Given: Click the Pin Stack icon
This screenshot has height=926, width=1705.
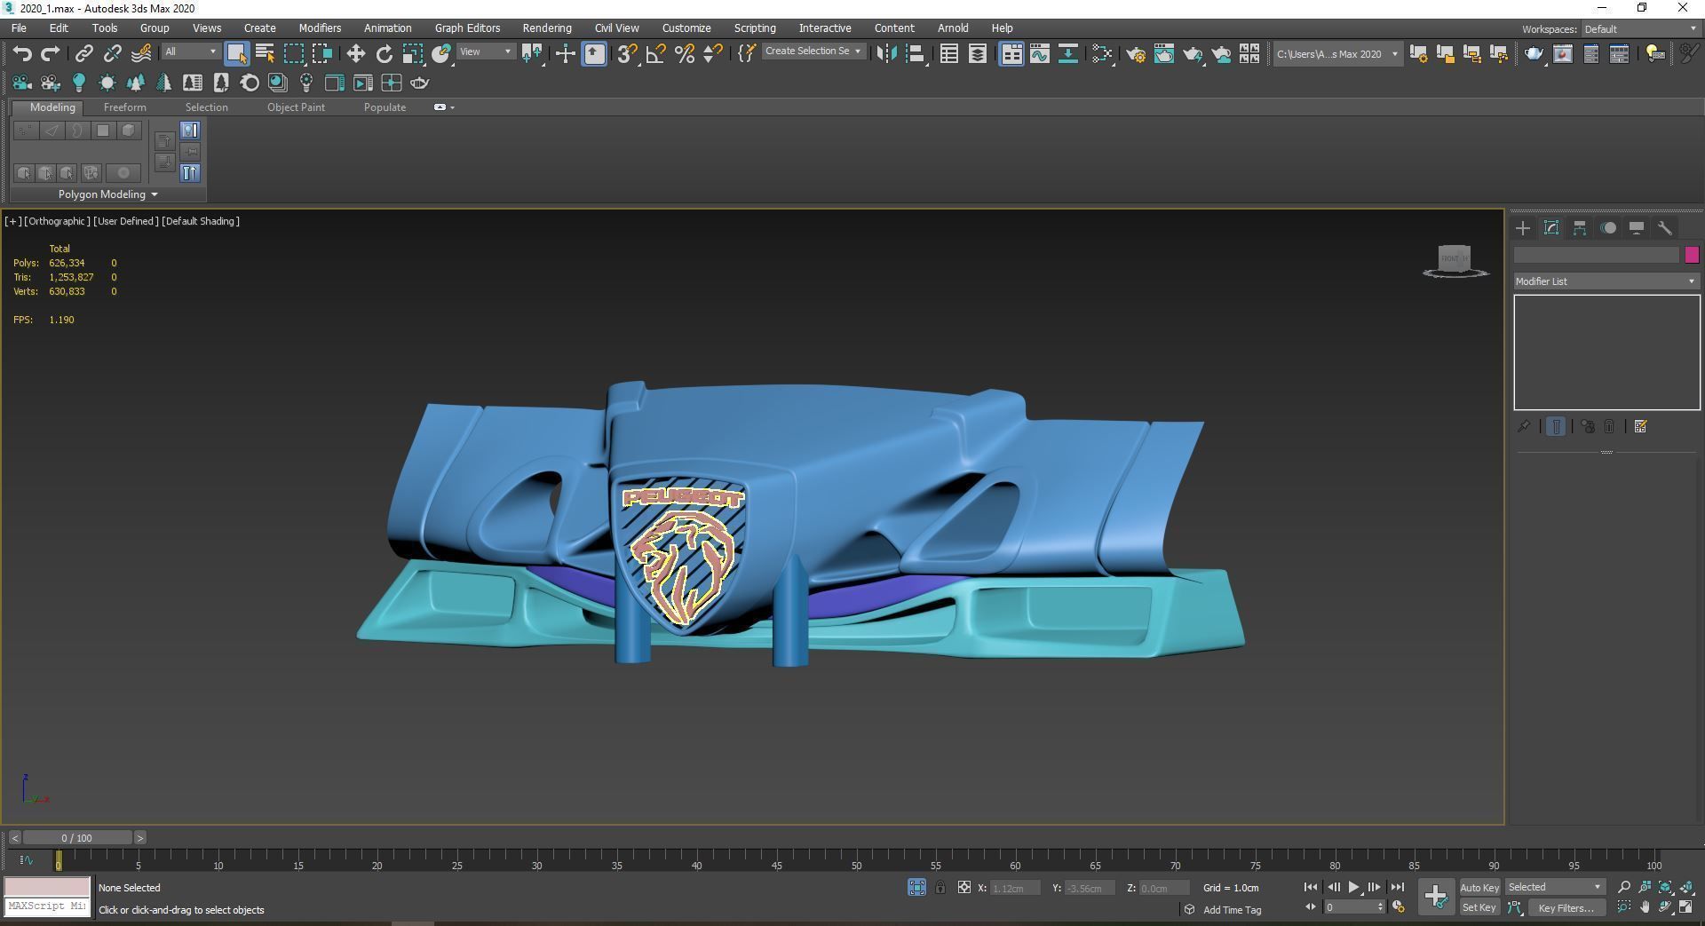Looking at the screenshot, I should 1524,427.
